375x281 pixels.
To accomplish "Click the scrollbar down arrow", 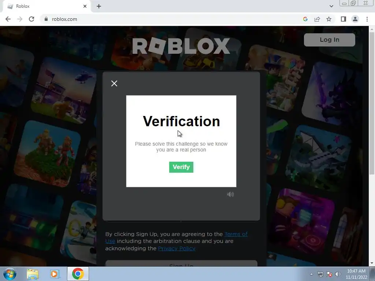I will 372,263.
